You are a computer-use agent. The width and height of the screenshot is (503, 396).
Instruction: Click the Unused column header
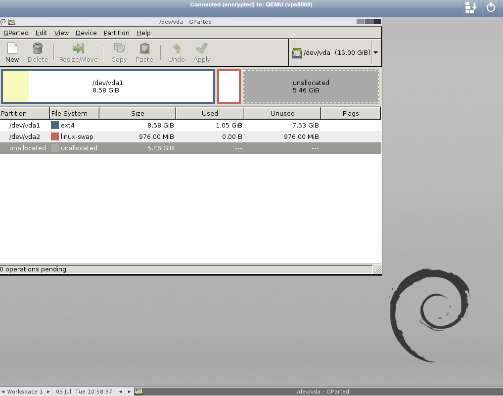tap(282, 113)
